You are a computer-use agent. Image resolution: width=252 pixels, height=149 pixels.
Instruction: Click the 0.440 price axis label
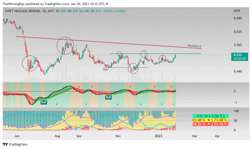point(238,71)
